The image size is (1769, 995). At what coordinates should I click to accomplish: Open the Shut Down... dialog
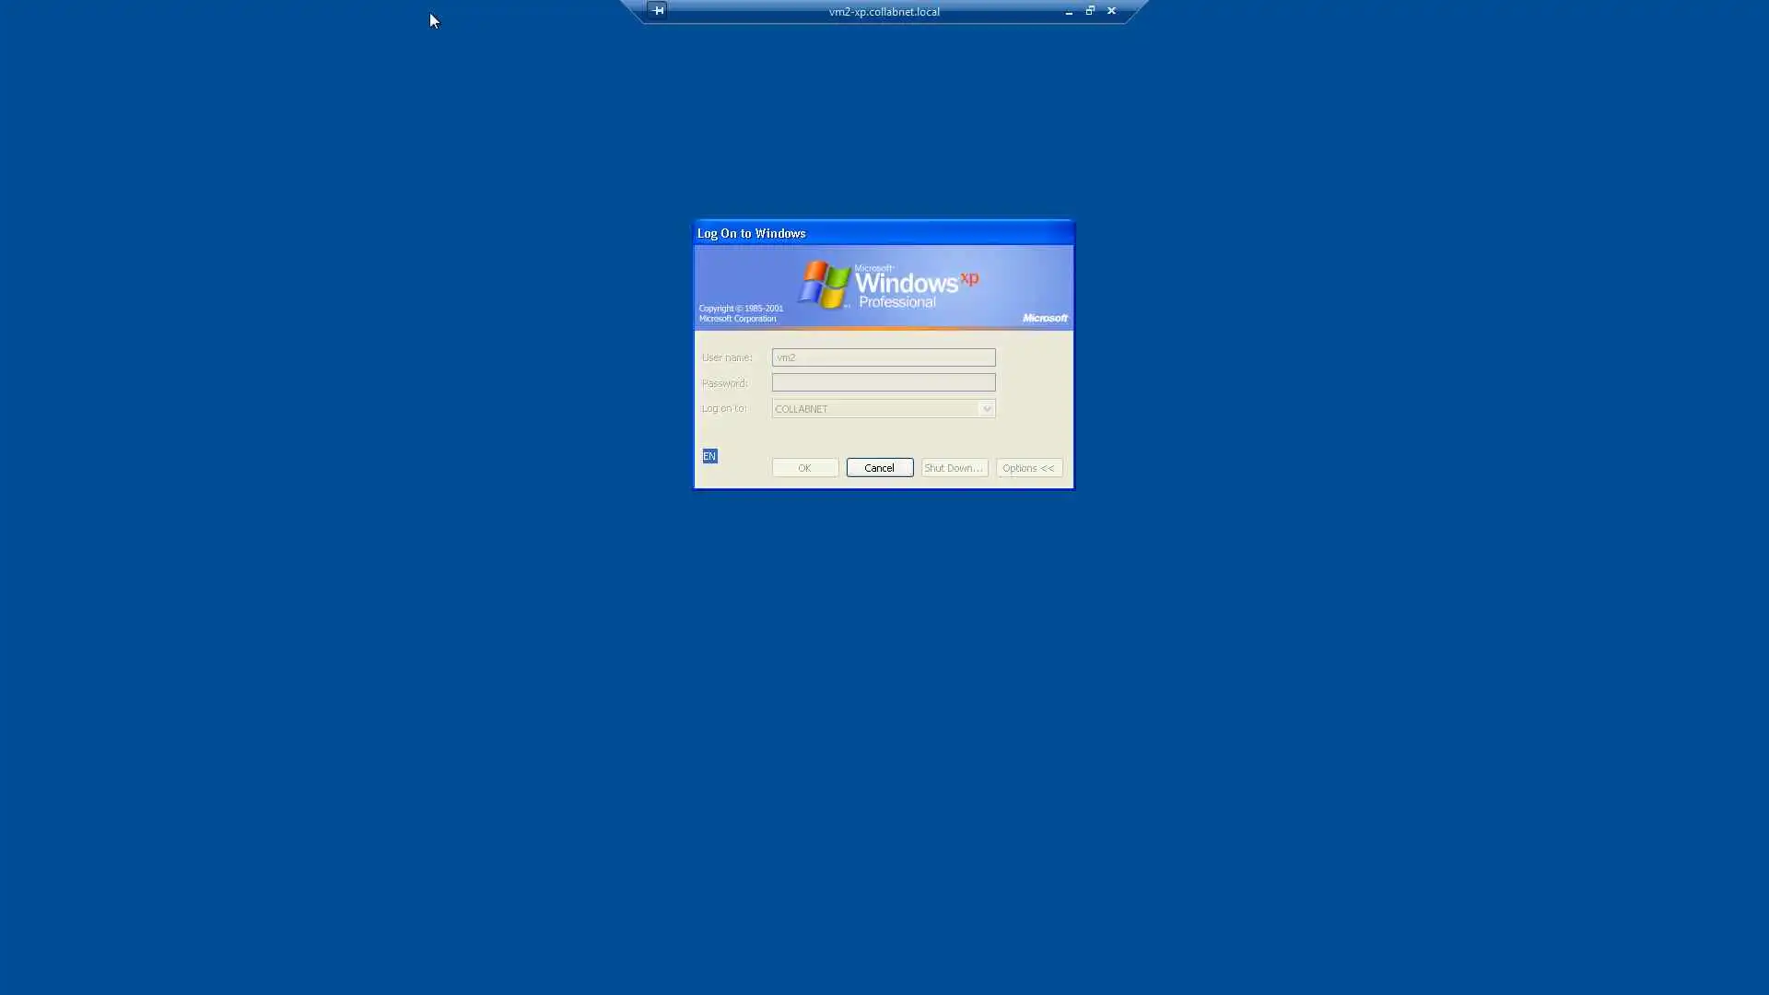[x=954, y=468]
